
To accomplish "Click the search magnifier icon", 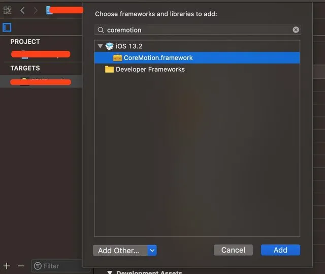I will coord(101,30).
